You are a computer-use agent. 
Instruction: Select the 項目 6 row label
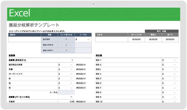pos(98,83)
